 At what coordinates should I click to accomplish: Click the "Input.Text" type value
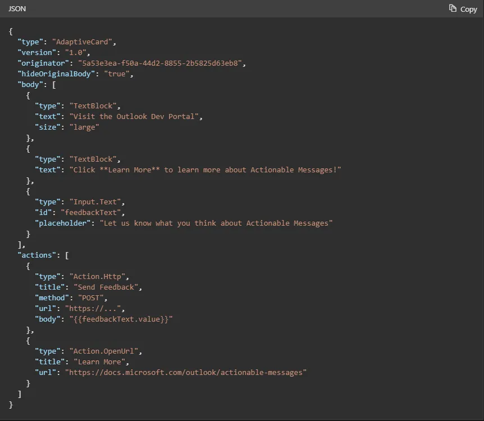pos(95,202)
